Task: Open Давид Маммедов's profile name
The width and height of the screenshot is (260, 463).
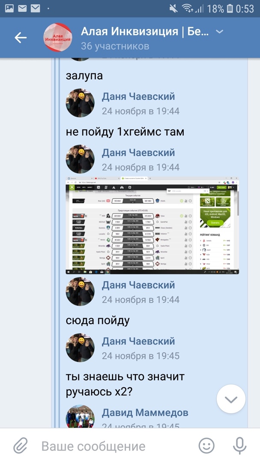Action: pyautogui.click(x=145, y=412)
